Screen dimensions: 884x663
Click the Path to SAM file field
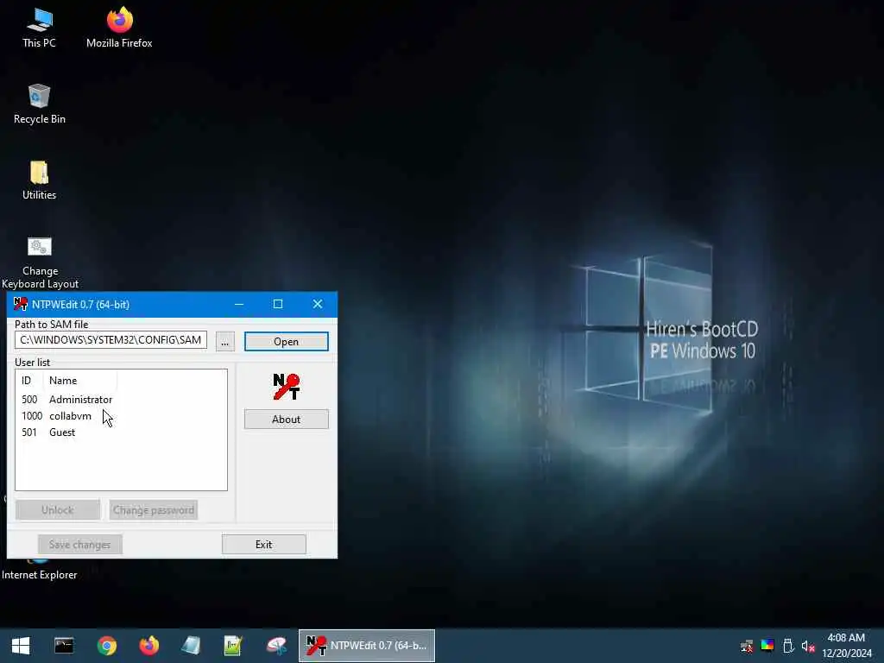[x=110, y=340]
